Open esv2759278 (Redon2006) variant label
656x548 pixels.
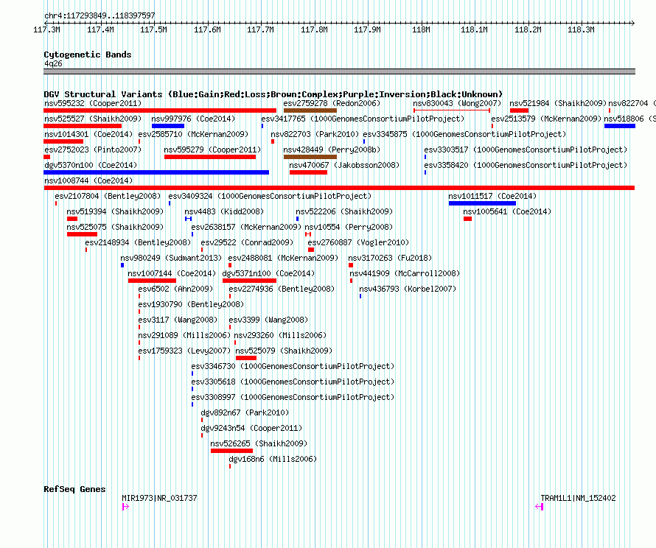(x=332, y=103)
